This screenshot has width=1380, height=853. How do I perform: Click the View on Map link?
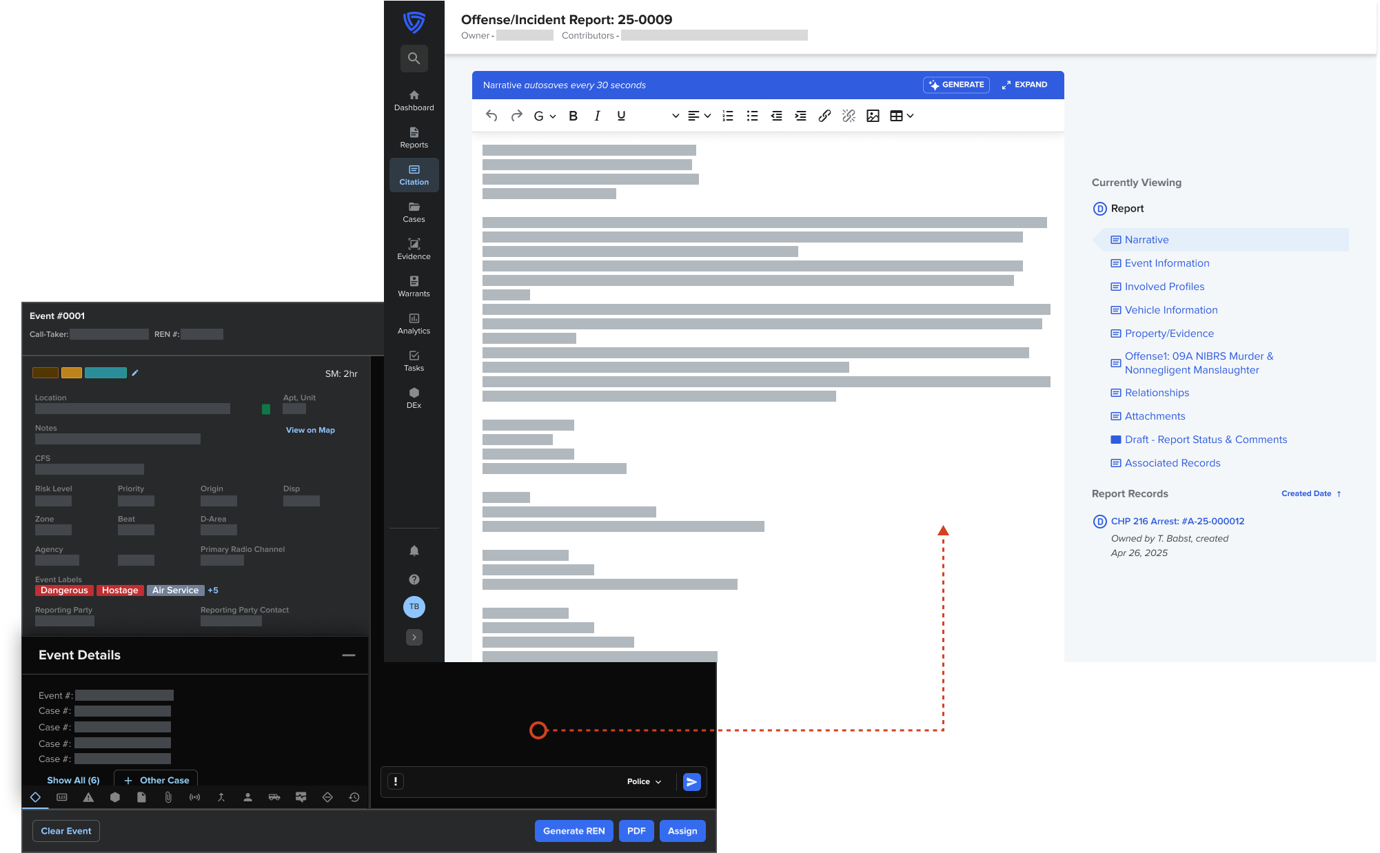click(310, 430)
